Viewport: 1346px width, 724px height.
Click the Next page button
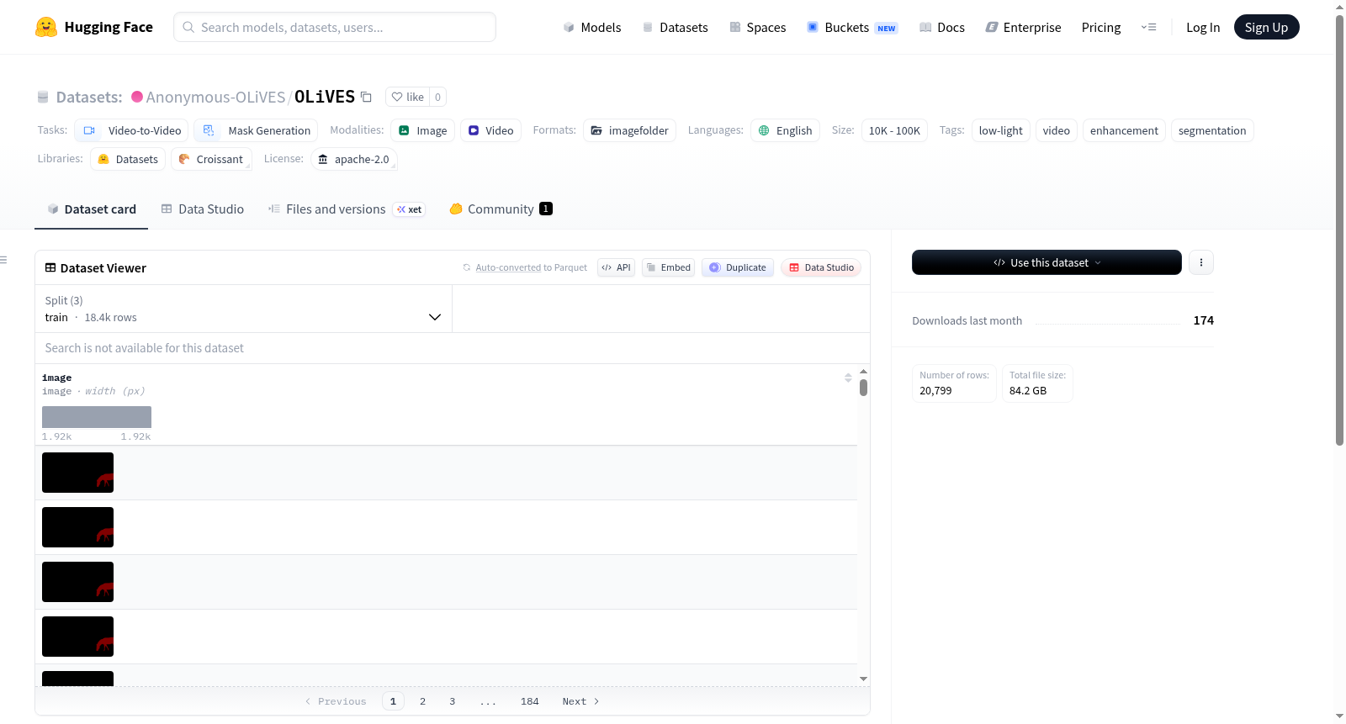[580, 701]
